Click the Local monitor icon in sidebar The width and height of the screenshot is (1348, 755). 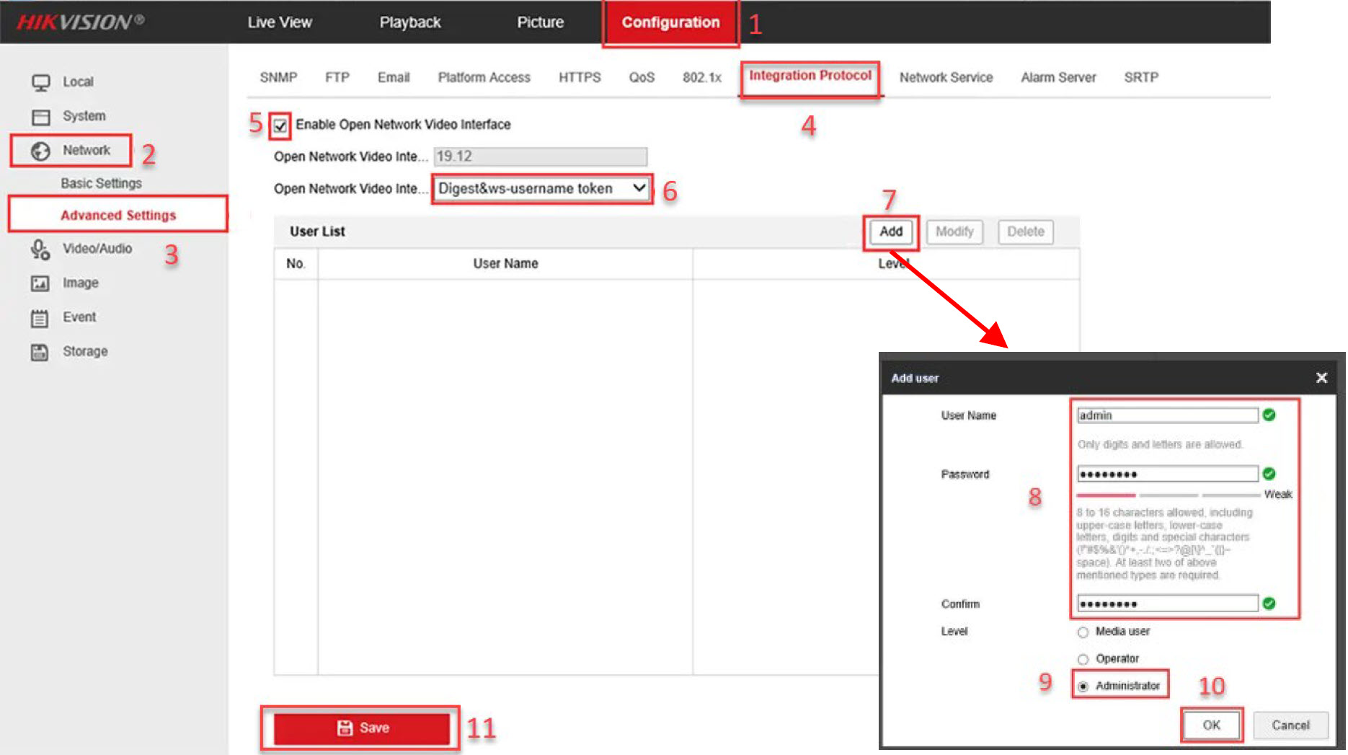click(40, 82)
